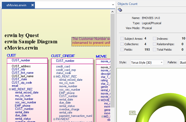Select the credit_card column

click(x=63, y=67)
